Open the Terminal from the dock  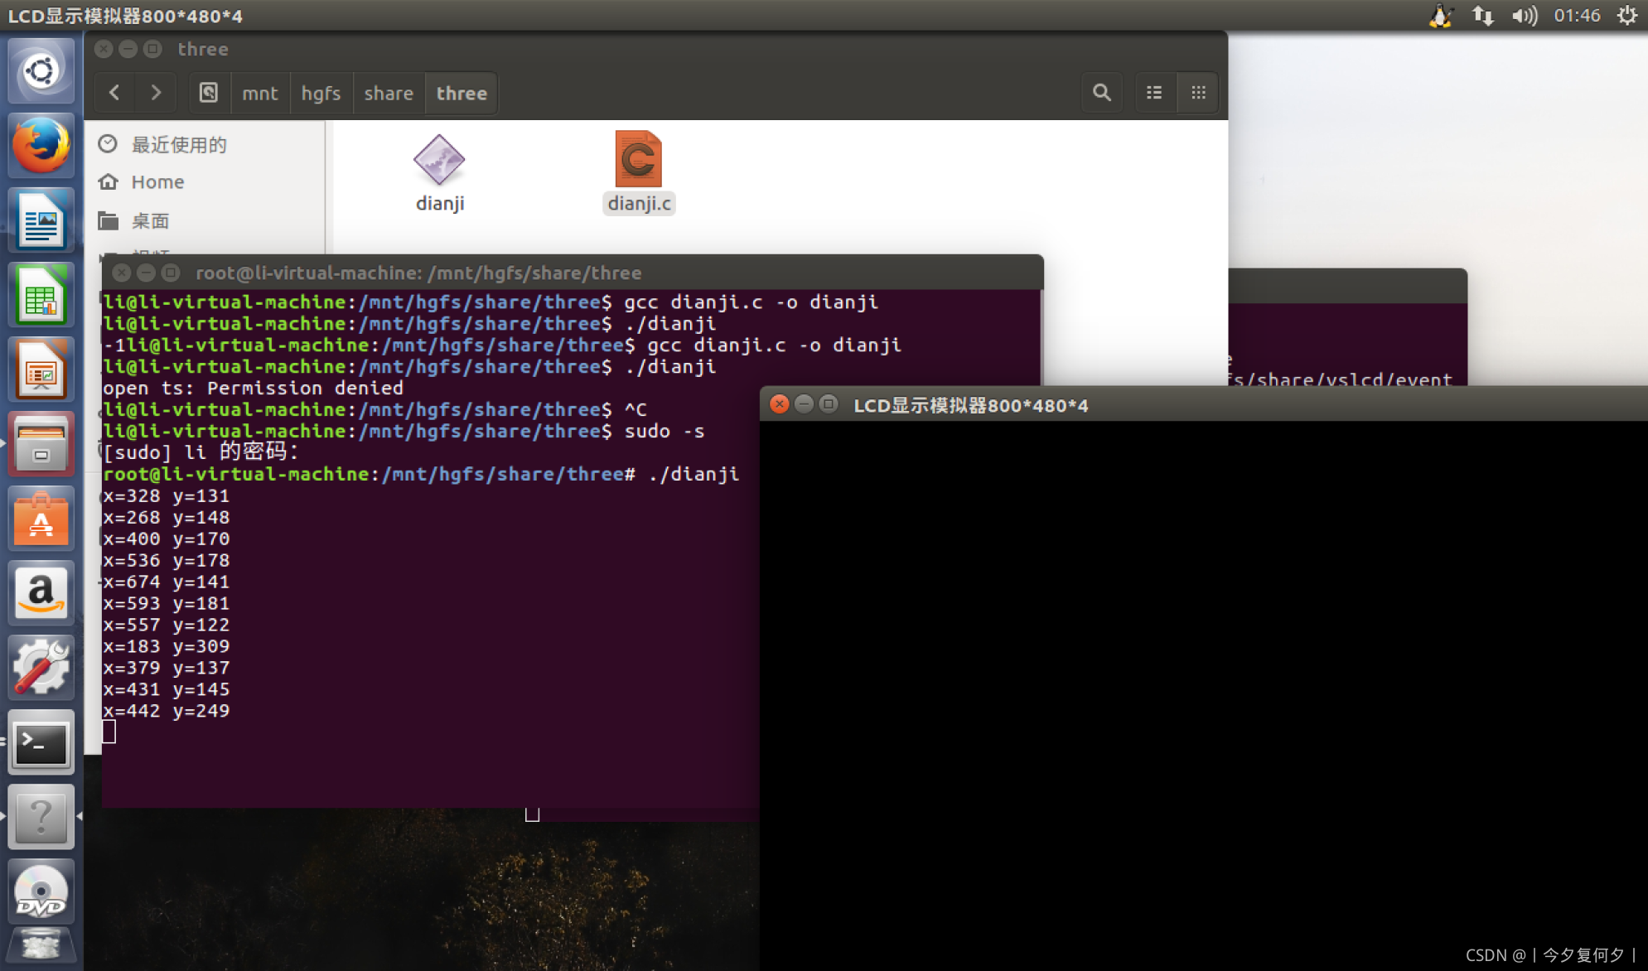point(41,743)
